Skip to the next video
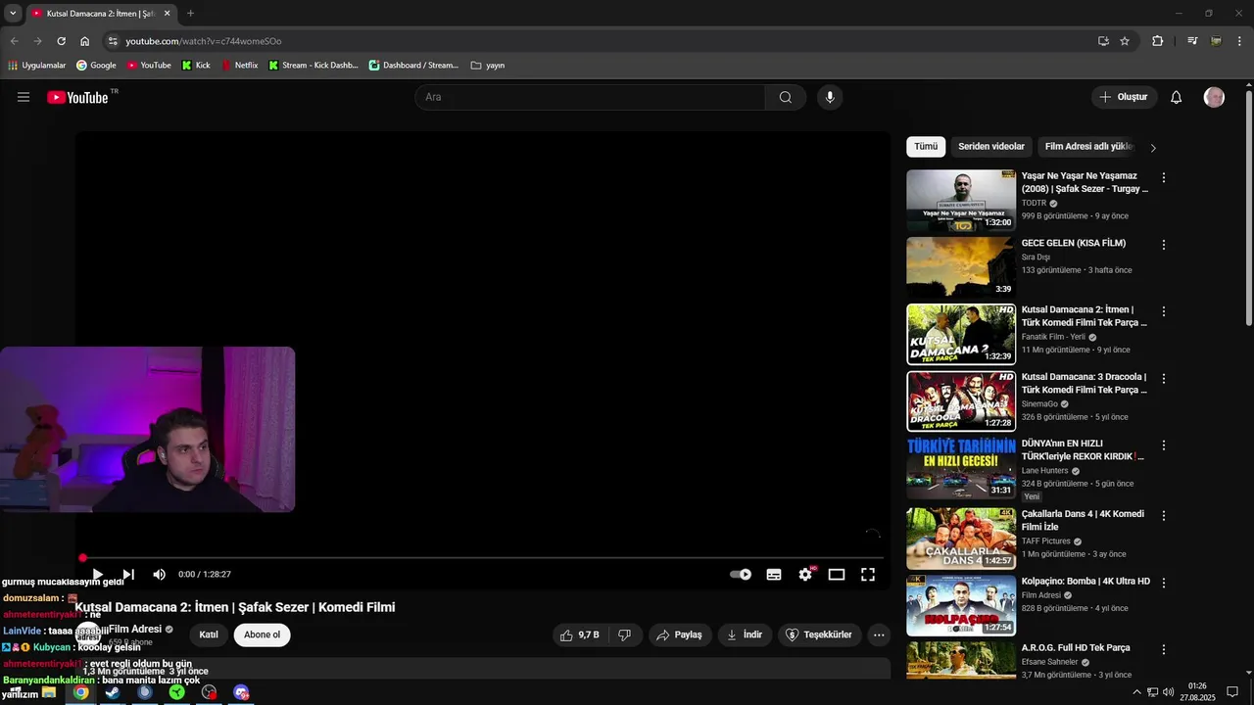 128,575
